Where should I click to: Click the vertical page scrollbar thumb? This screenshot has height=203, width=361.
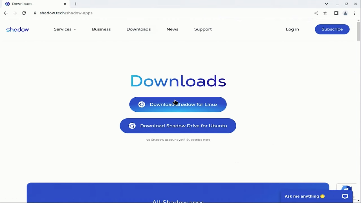(x=359, y=32)
